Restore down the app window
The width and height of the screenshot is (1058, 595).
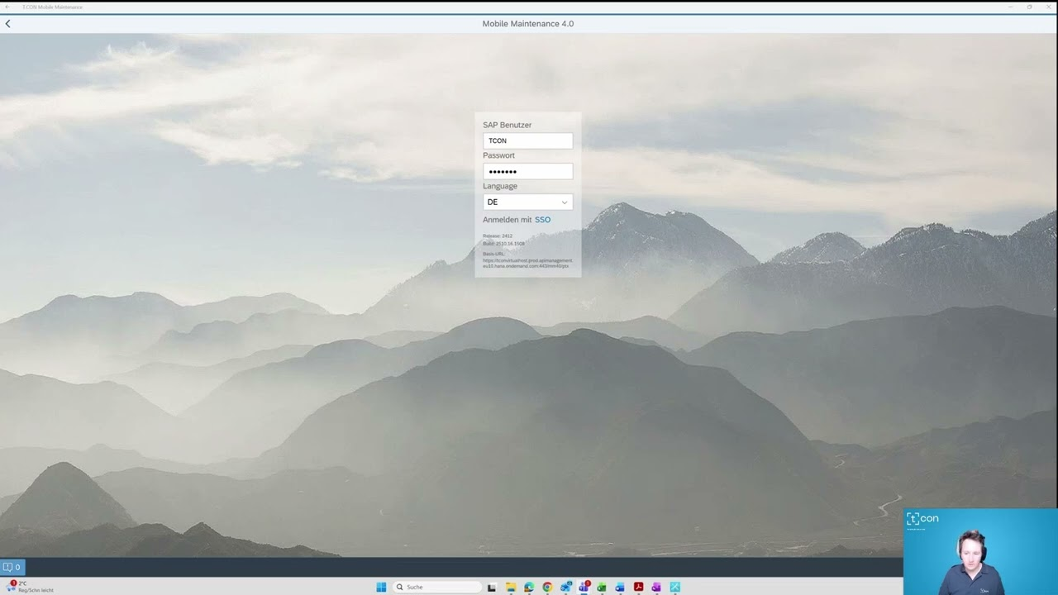pos(1029,7)
